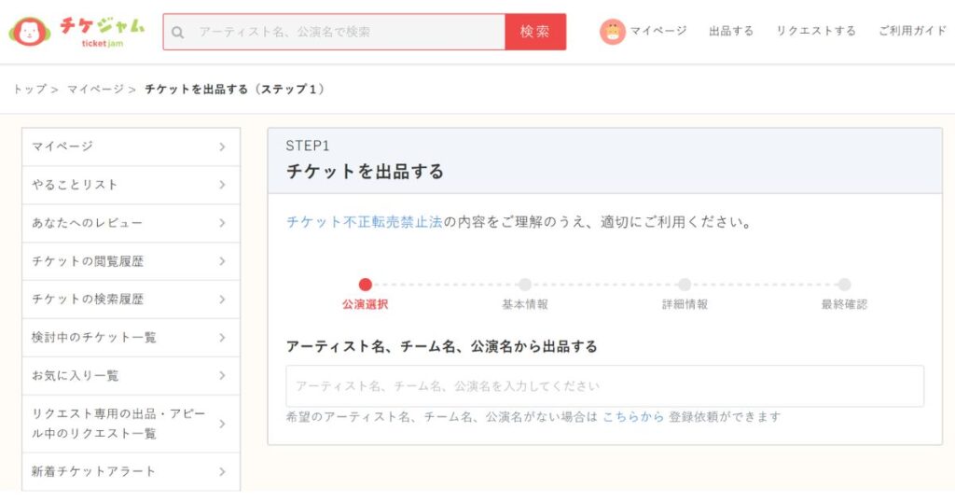Click chevron on マイページ sidebar row
Viewport: 955px width, 502px height.
tap(222, 146)
